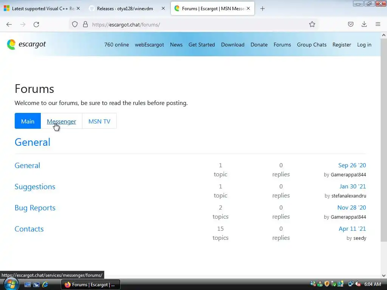Click the page vertical scrollbar thumb
Screen dimensions: 387x290
384,140
